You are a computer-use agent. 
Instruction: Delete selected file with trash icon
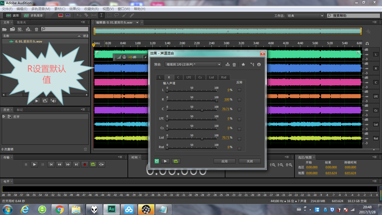point(36,29)
